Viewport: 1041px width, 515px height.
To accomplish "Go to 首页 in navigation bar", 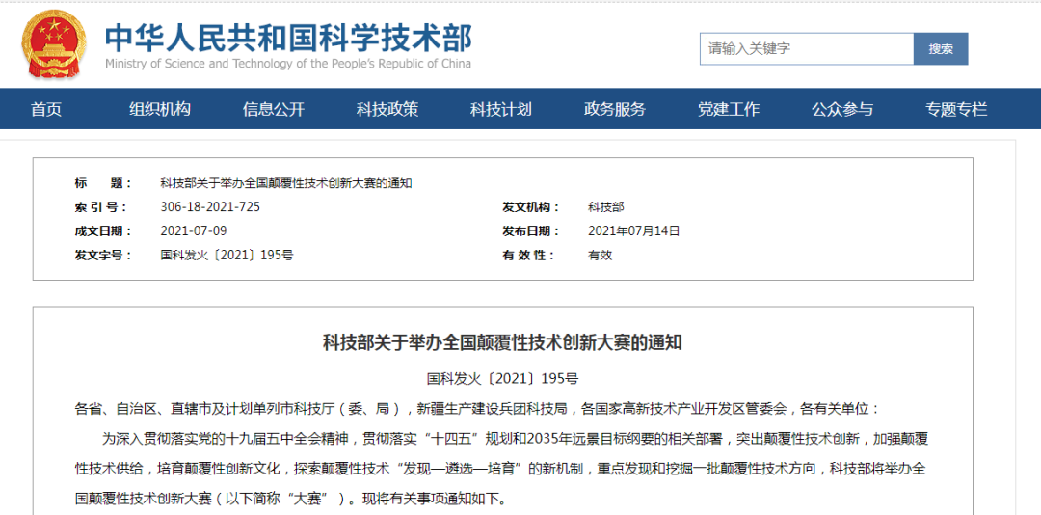I will point(46,109).
